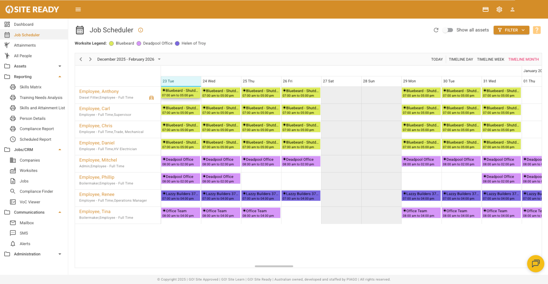Click the Scheduled Report clock icon

13,139
